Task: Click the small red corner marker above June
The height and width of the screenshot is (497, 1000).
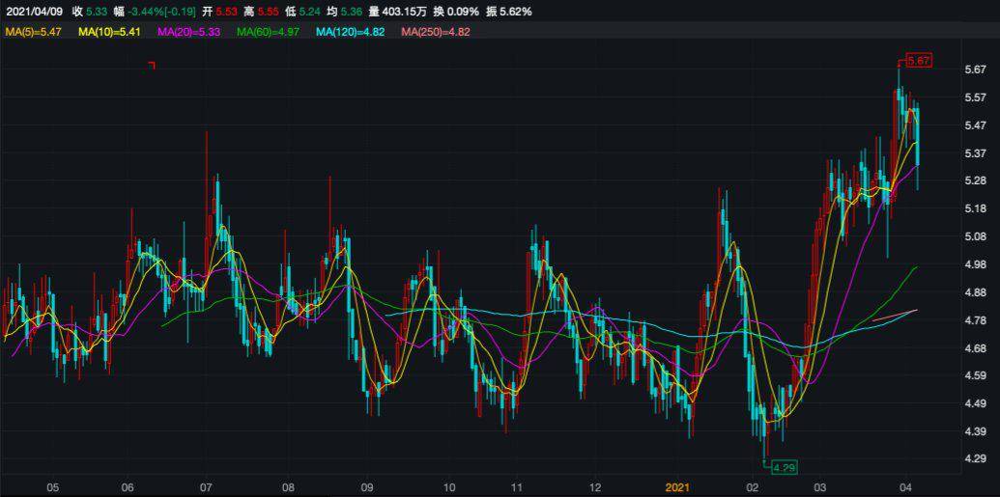Action: [x=152, y=65]
